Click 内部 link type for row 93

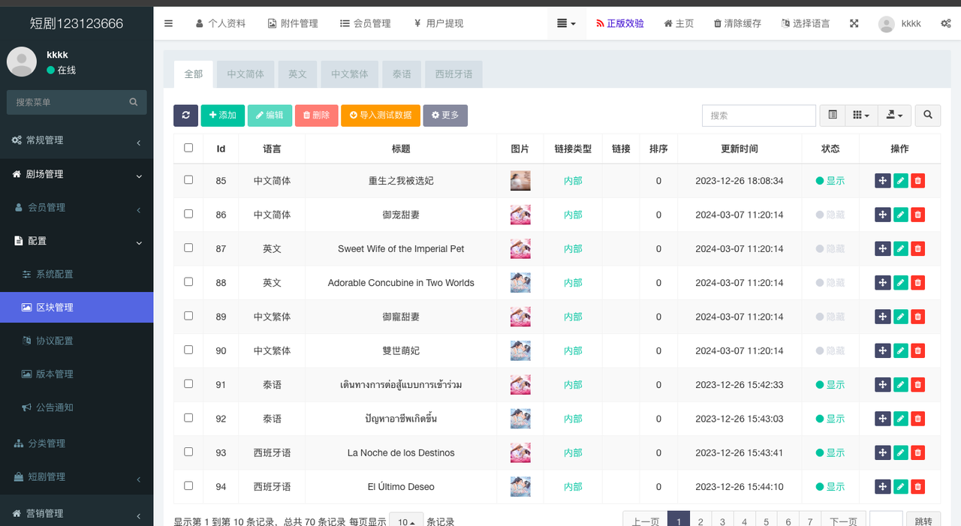(573, 452)
